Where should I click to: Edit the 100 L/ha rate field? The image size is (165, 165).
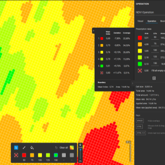[155, 50]
